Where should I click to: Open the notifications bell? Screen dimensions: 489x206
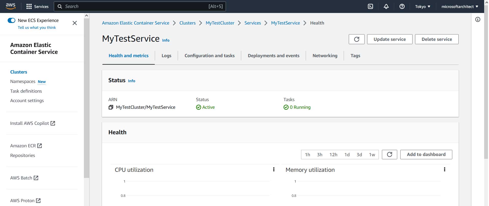tap(386, 6)
